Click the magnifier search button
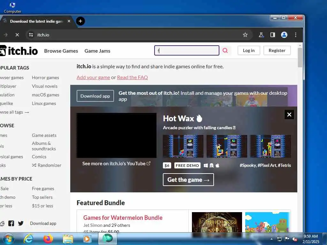 (x=225, y=50)
